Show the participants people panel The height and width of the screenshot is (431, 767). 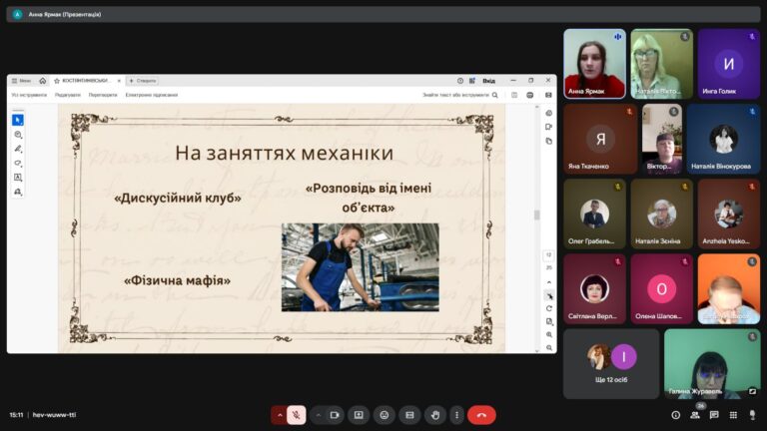pos(695,415)
